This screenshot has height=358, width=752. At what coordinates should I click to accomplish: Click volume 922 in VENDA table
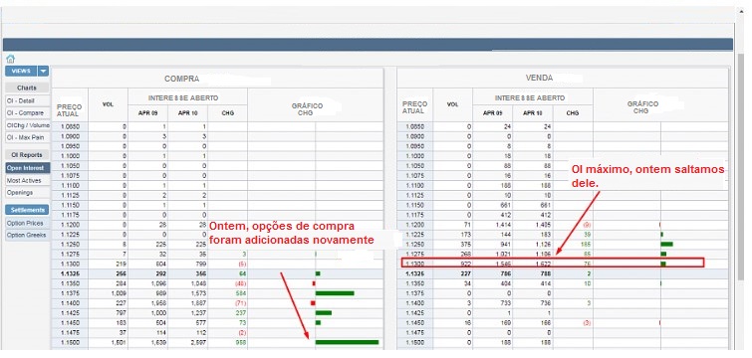(x=465, y=265)
